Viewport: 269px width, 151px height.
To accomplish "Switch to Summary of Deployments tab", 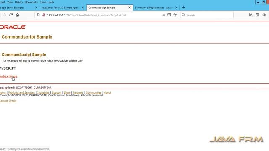I will [156, 8].
